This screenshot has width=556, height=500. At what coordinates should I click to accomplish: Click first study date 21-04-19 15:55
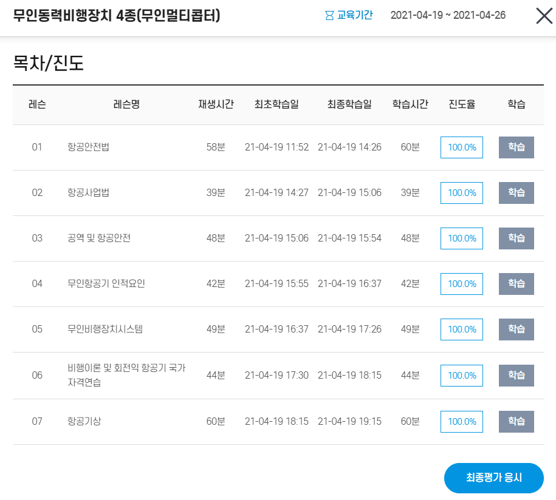(276, 283)
